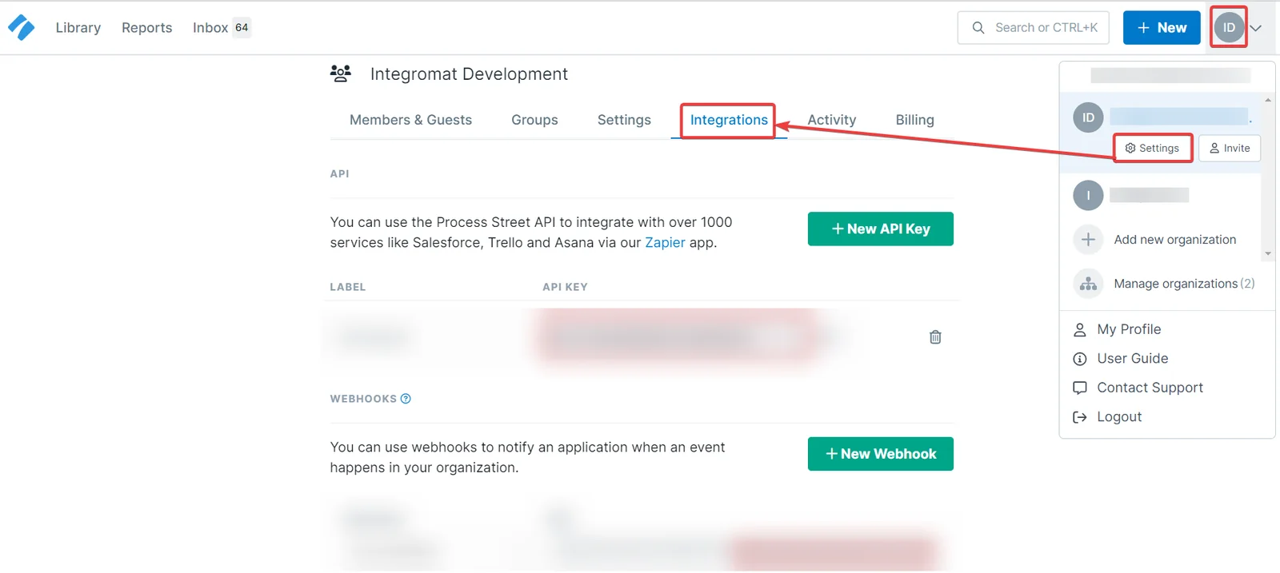
Task: Open My Profile
Action: coord(1129,329)
